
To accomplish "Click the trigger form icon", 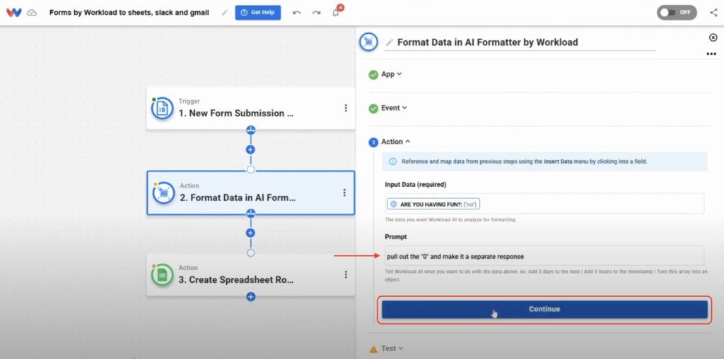I will 162,109.
